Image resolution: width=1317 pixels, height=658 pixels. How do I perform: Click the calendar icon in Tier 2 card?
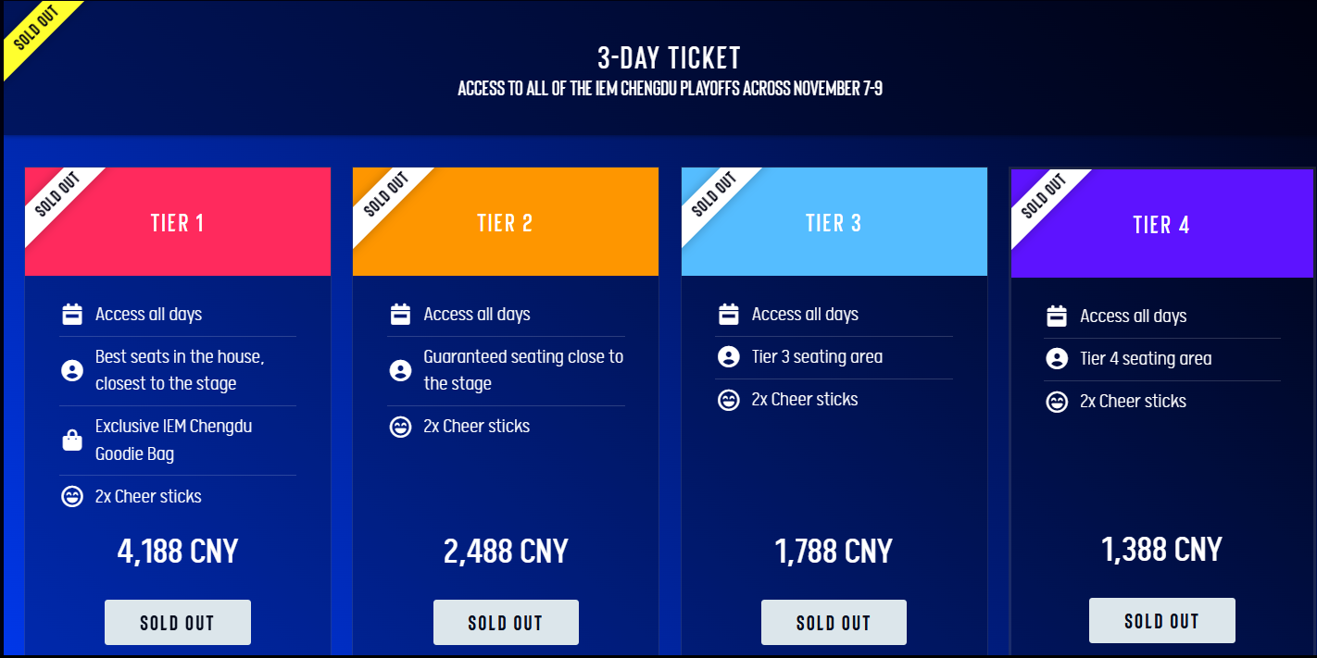(x=400, y=315)
